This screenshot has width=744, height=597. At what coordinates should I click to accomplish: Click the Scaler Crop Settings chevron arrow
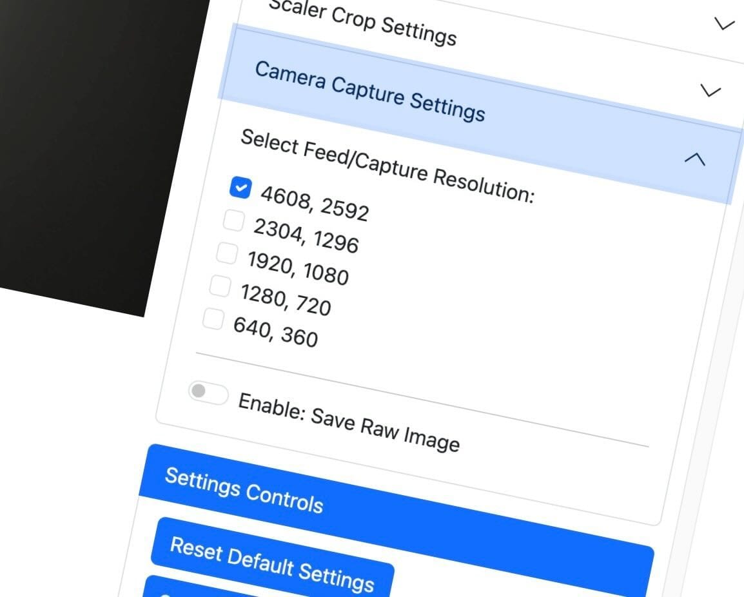725,24
